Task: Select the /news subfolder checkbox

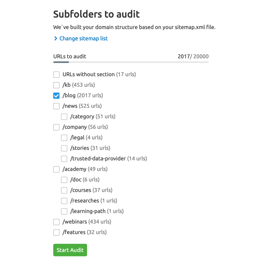Action: tap(56, 106)
